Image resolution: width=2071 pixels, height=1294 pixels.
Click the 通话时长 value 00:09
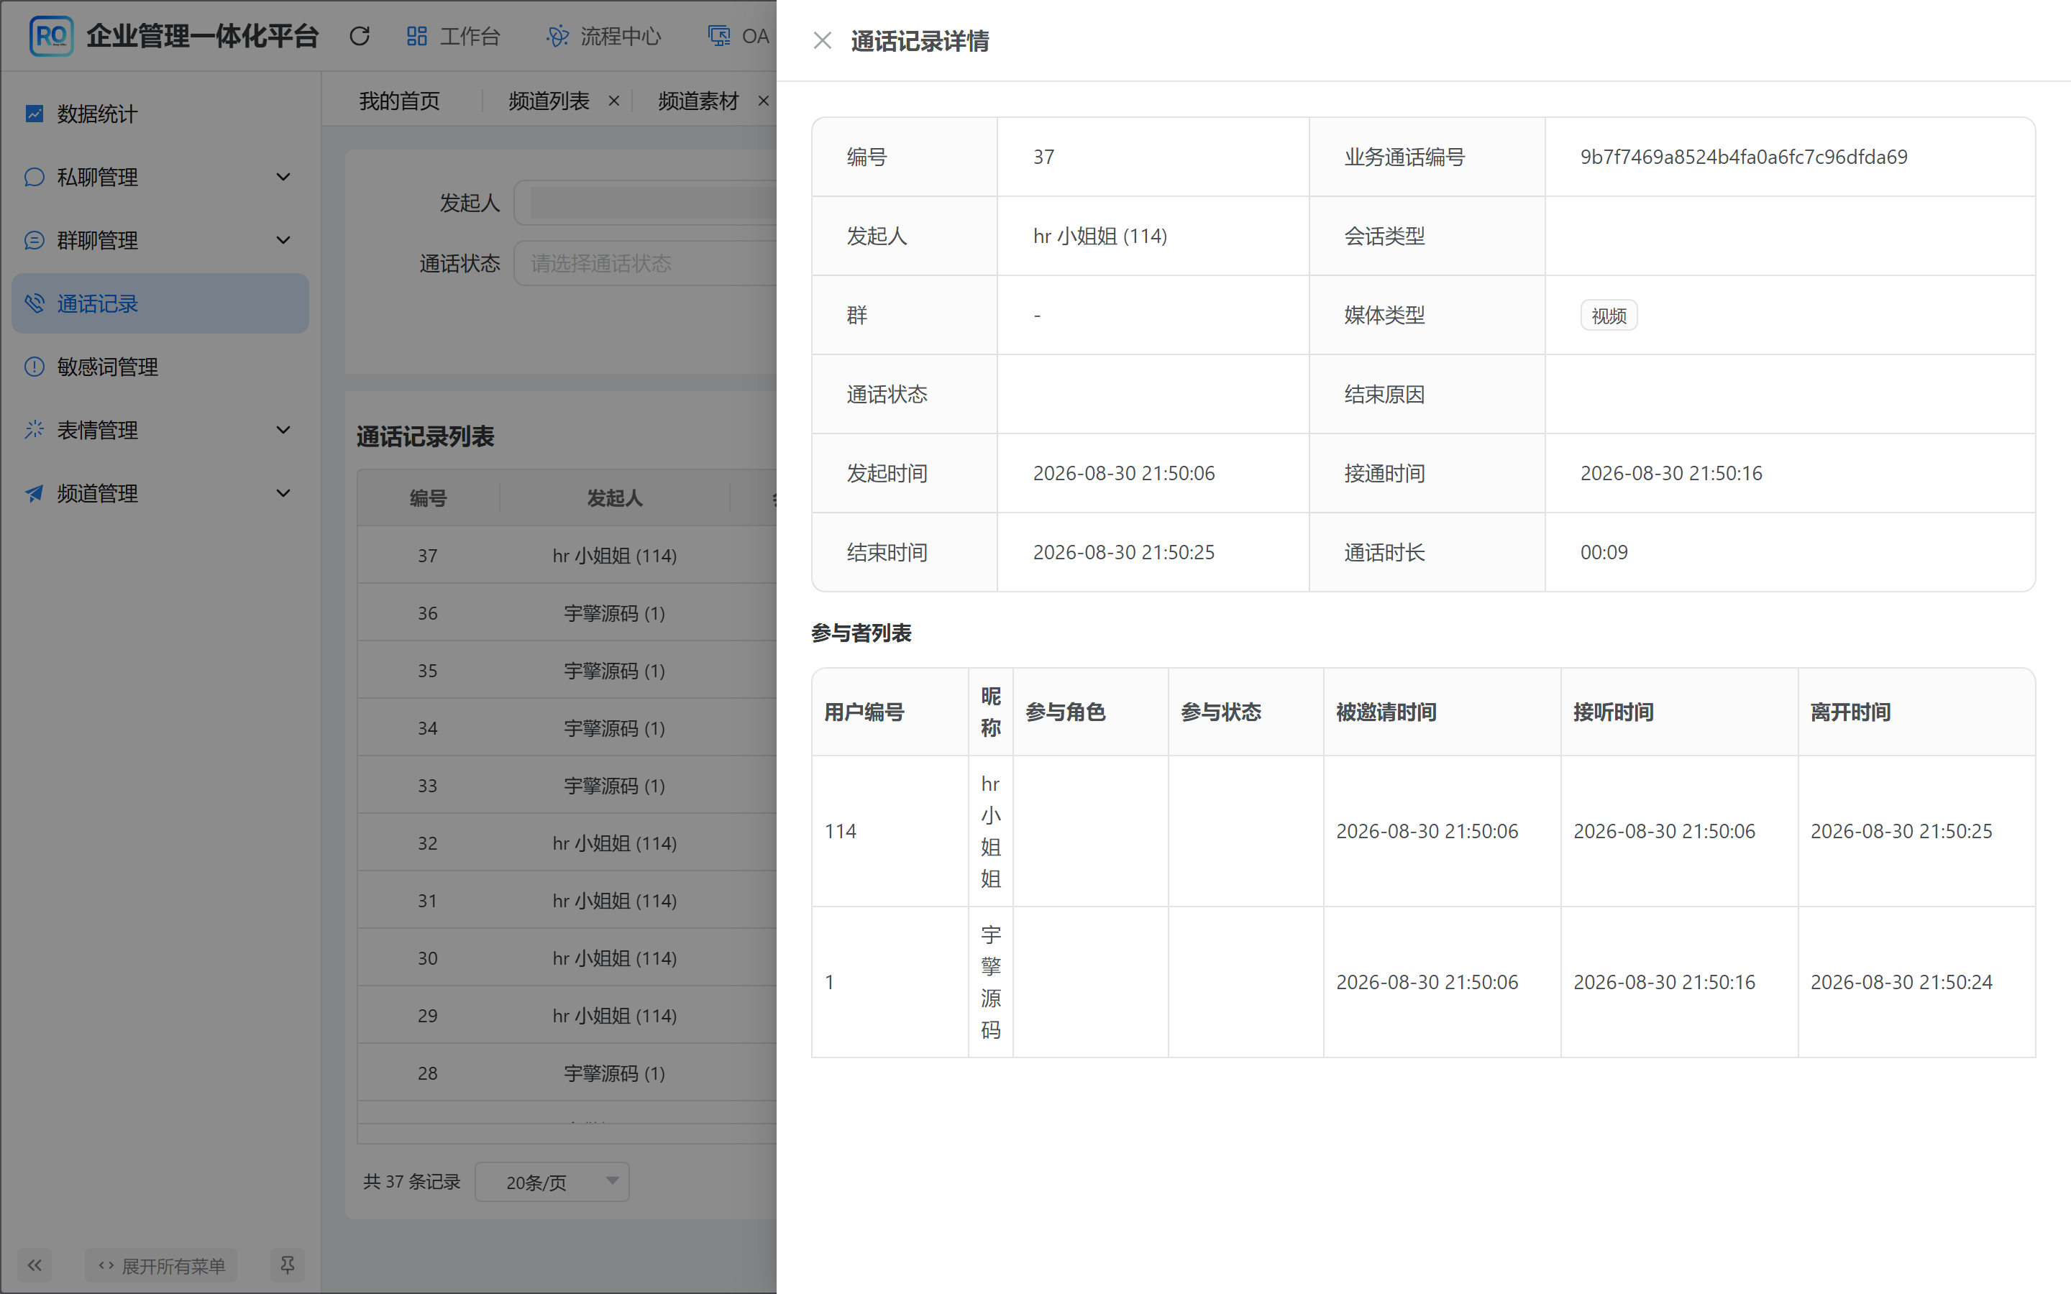[1604, 552]
